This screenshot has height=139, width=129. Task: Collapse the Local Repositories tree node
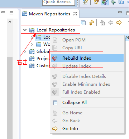(x=25, y=30)
